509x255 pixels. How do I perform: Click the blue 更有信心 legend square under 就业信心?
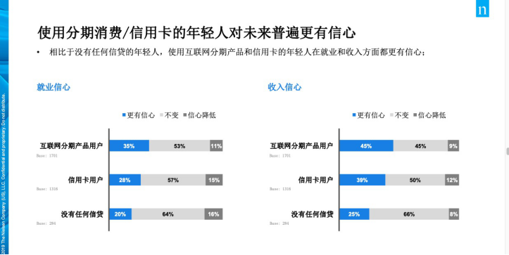tap(124, 115)
